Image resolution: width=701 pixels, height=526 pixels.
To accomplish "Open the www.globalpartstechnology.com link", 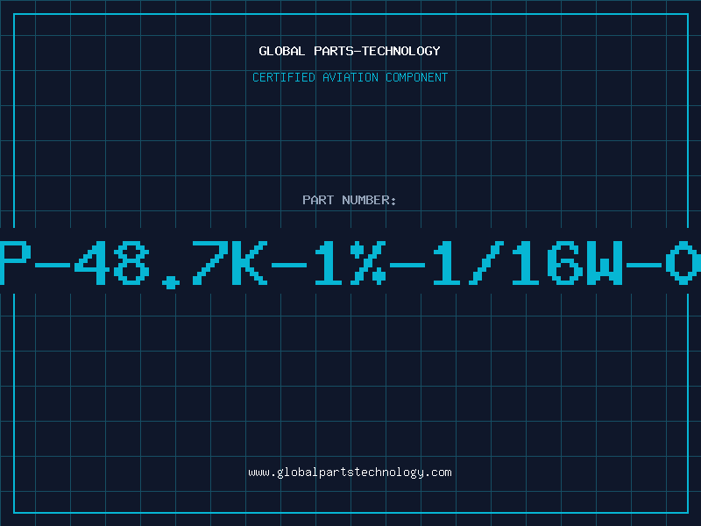I will [350, 473].
